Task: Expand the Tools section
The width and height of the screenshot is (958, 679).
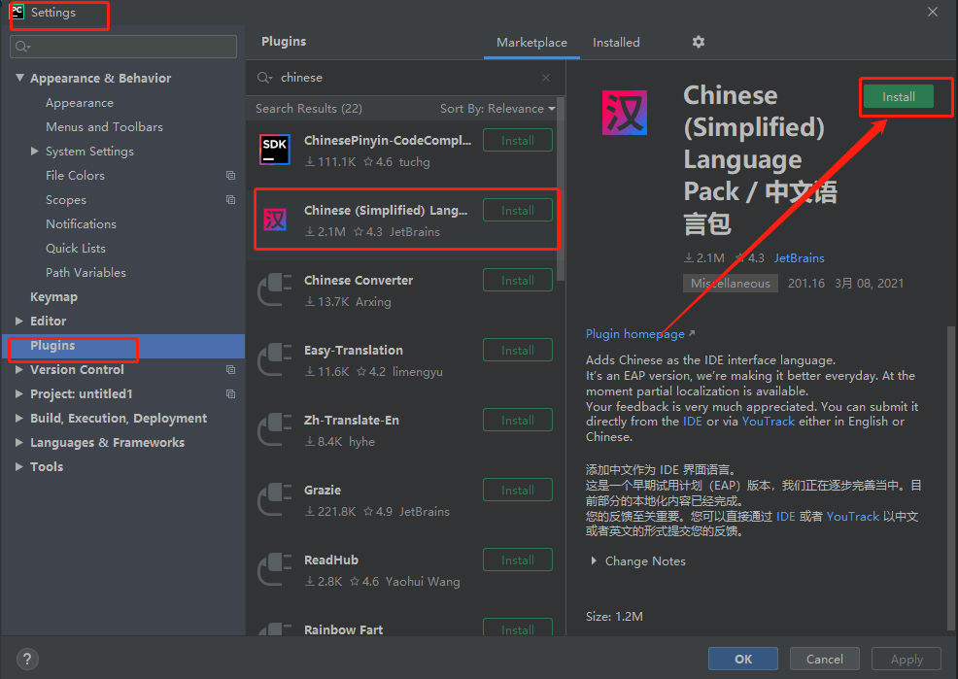Action: [x=18, y=466]
